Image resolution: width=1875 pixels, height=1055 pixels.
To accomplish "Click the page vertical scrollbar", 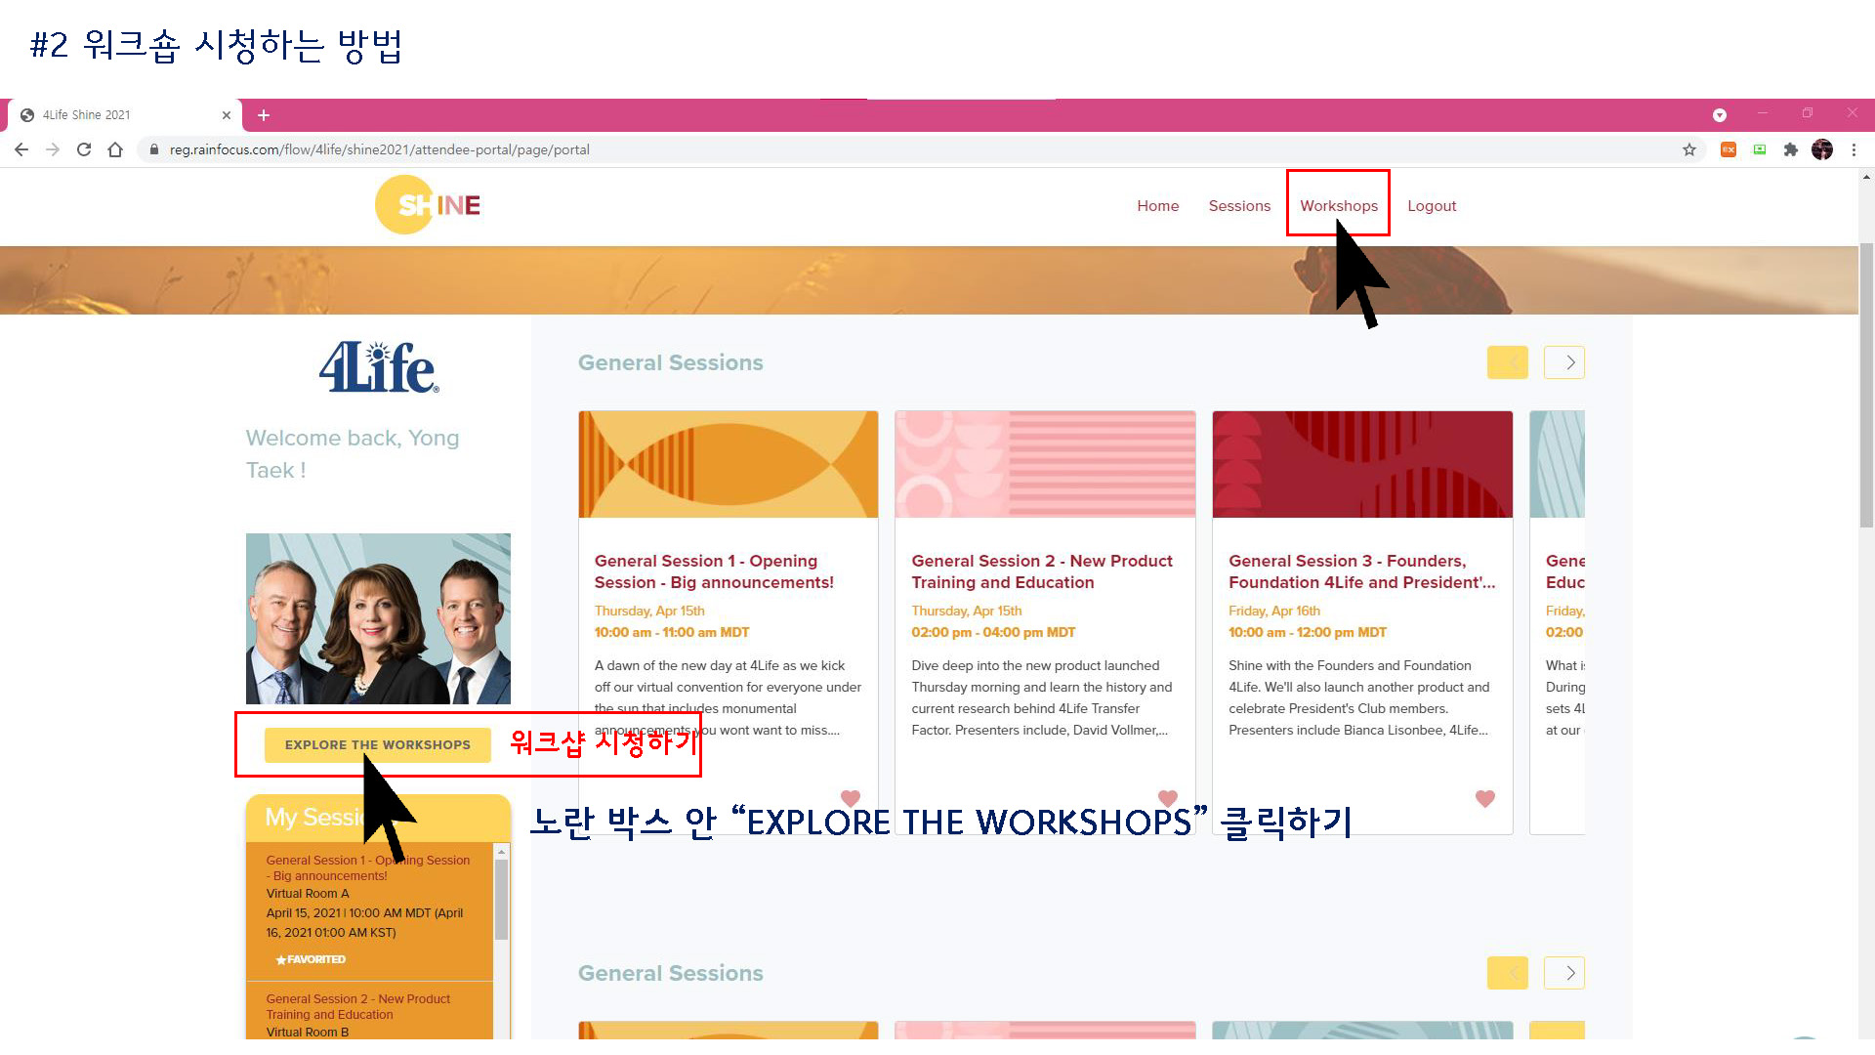I will pos(1866,386).
